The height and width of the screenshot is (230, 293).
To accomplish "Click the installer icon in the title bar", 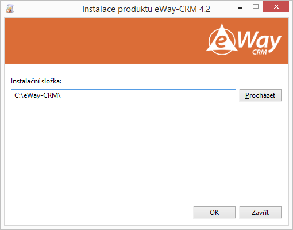I will [x=10, y=9].
